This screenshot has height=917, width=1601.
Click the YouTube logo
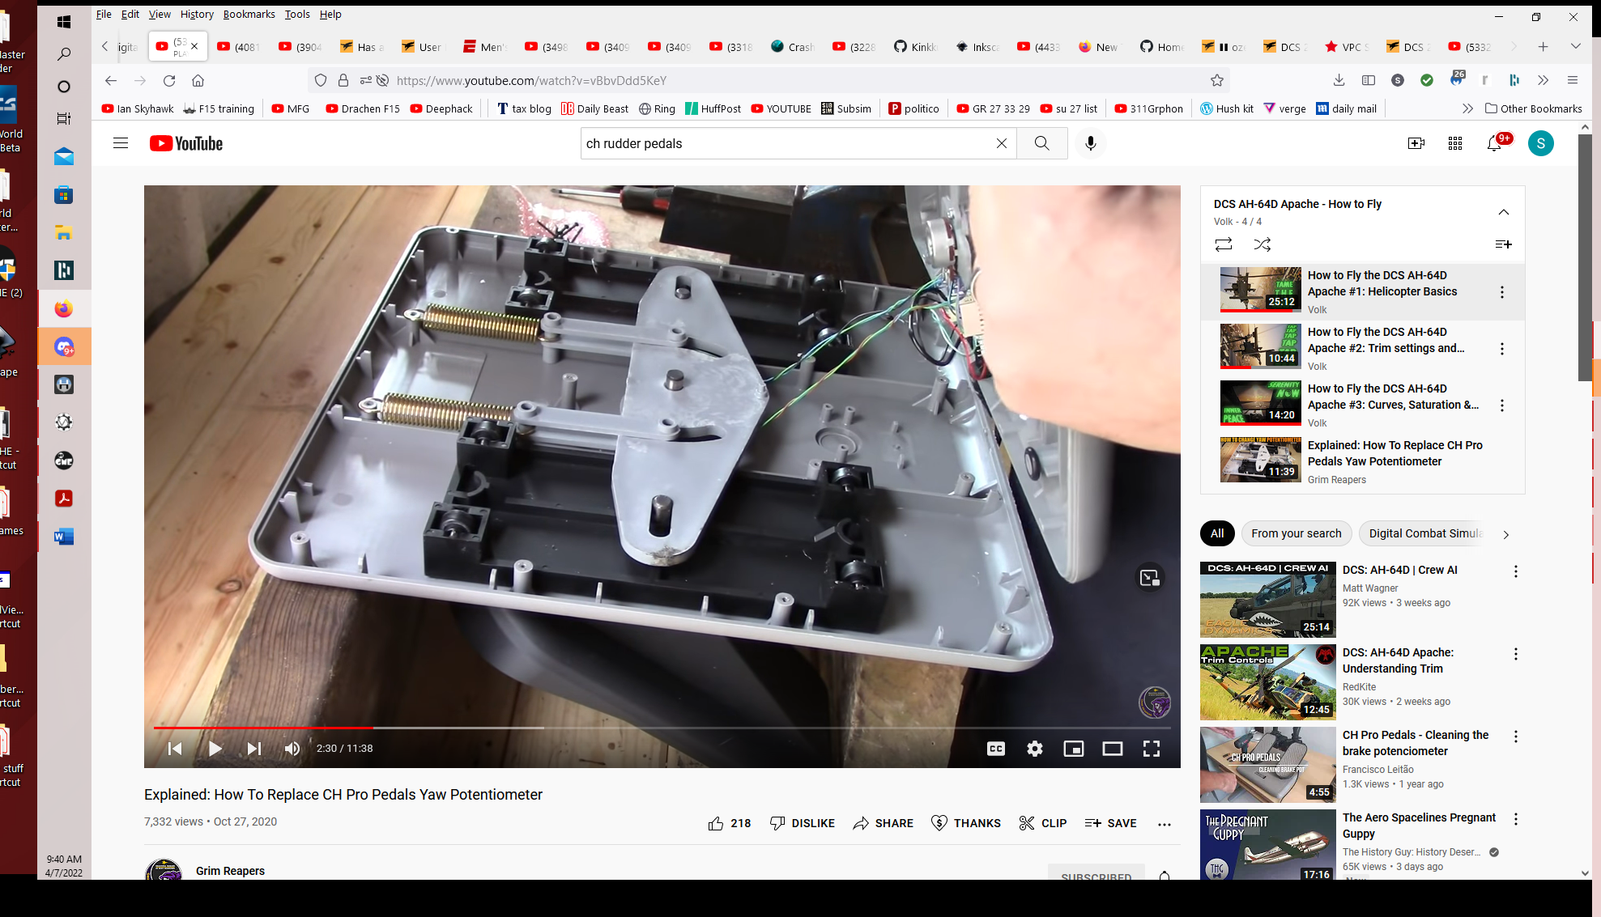tap(186, 143)
